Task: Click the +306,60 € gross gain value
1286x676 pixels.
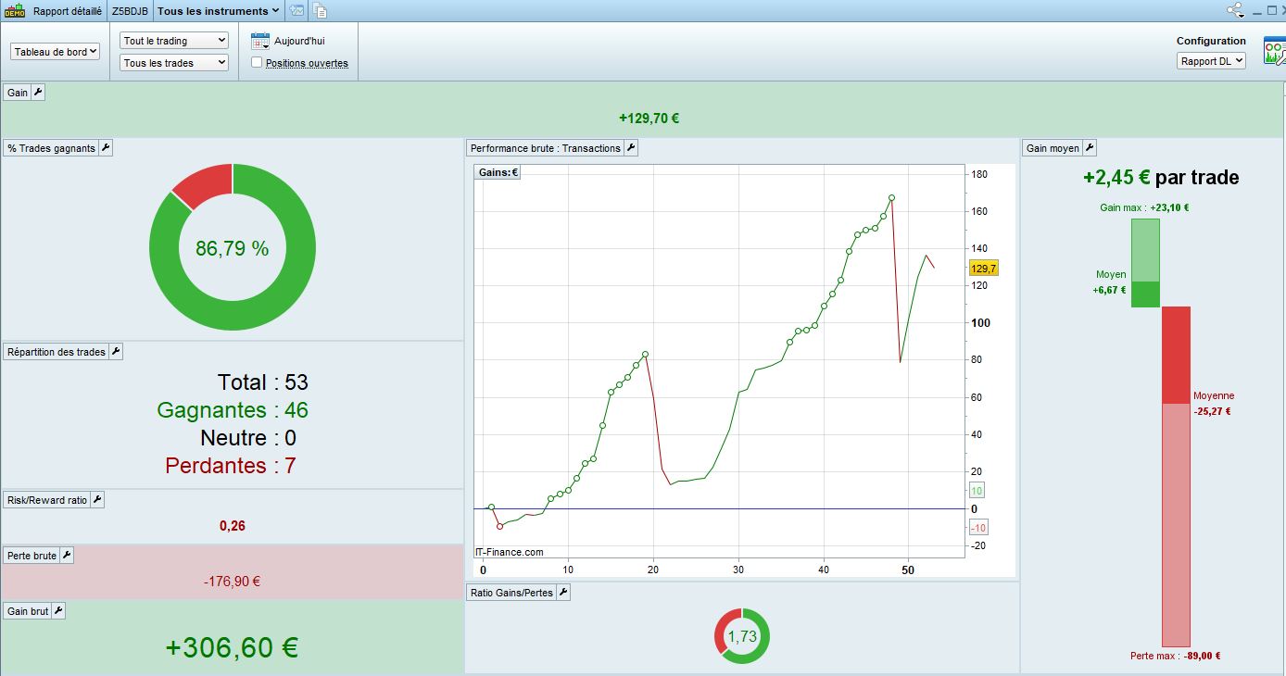Action: tap(232, 647)
